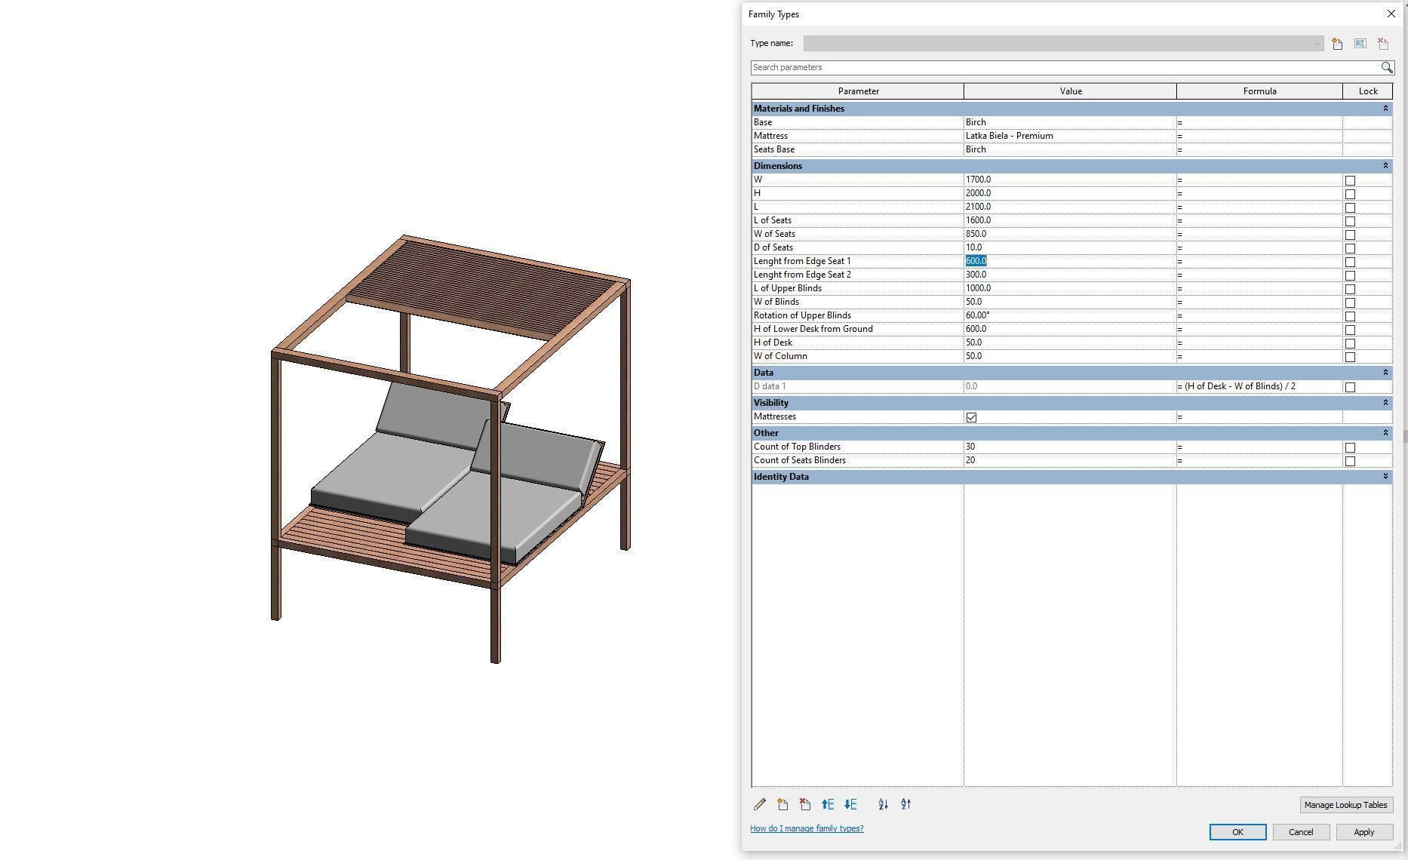This screenshot has height=860, width=1408.
Task: Select the D of Seats value 10.0
Action: 1070,247
